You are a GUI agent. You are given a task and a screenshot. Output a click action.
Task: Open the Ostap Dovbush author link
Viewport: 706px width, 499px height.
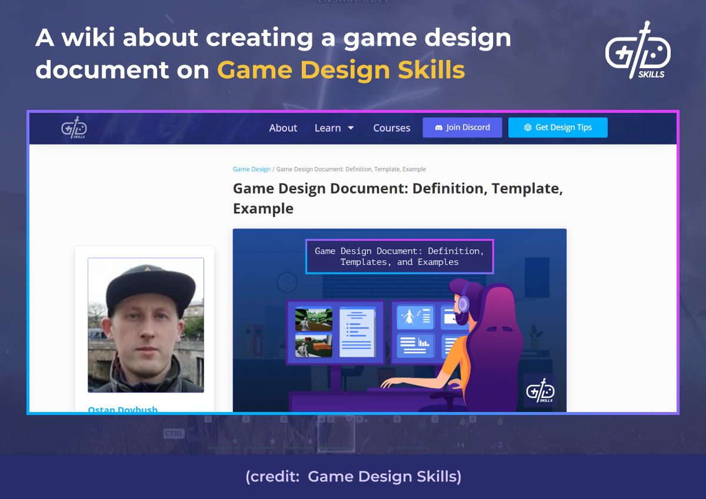coord(123,409)
